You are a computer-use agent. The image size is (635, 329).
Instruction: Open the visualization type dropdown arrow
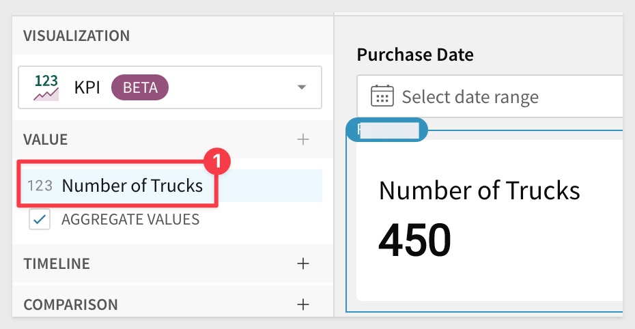click(301, 87)
